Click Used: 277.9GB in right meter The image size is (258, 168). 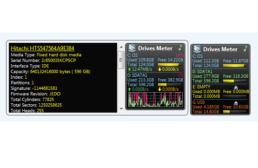205,76
